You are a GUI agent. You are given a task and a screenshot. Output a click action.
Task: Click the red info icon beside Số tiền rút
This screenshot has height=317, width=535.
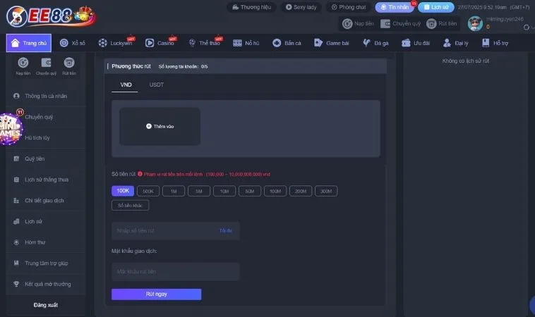[140, 173]
